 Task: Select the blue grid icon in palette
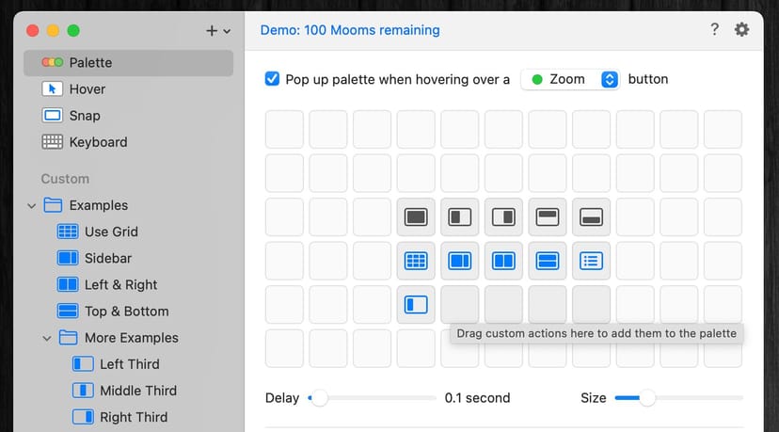click(x=416, y=261)
